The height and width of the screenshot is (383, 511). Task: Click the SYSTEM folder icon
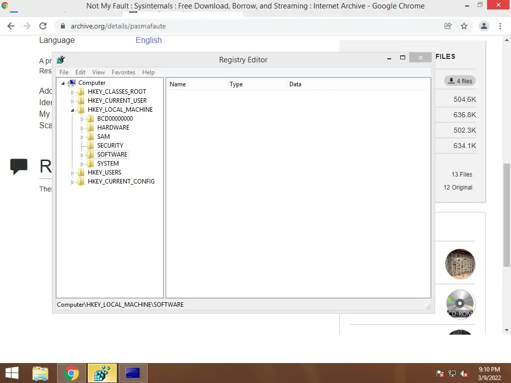(91, 163)
